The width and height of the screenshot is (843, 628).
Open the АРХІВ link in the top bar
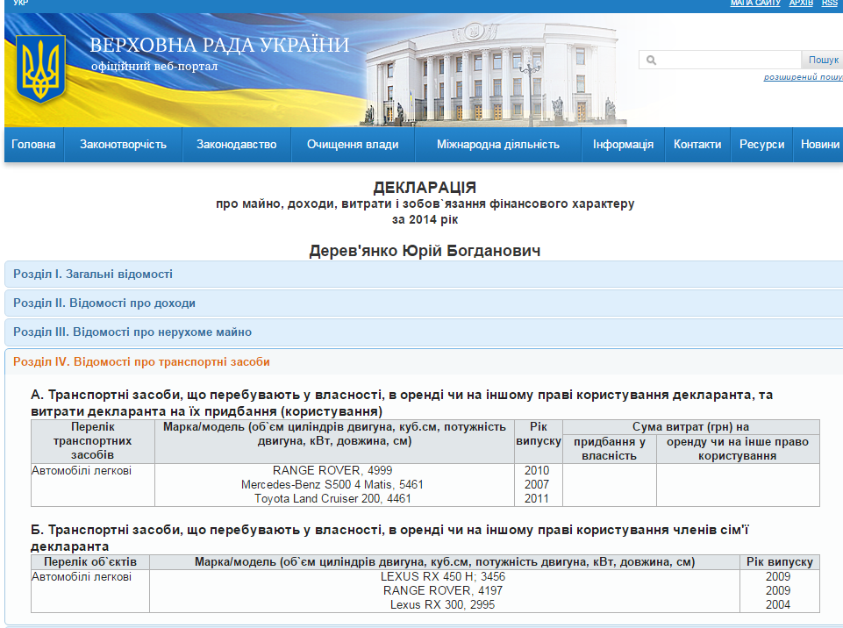pyautogui.click(x=801, y=4)
